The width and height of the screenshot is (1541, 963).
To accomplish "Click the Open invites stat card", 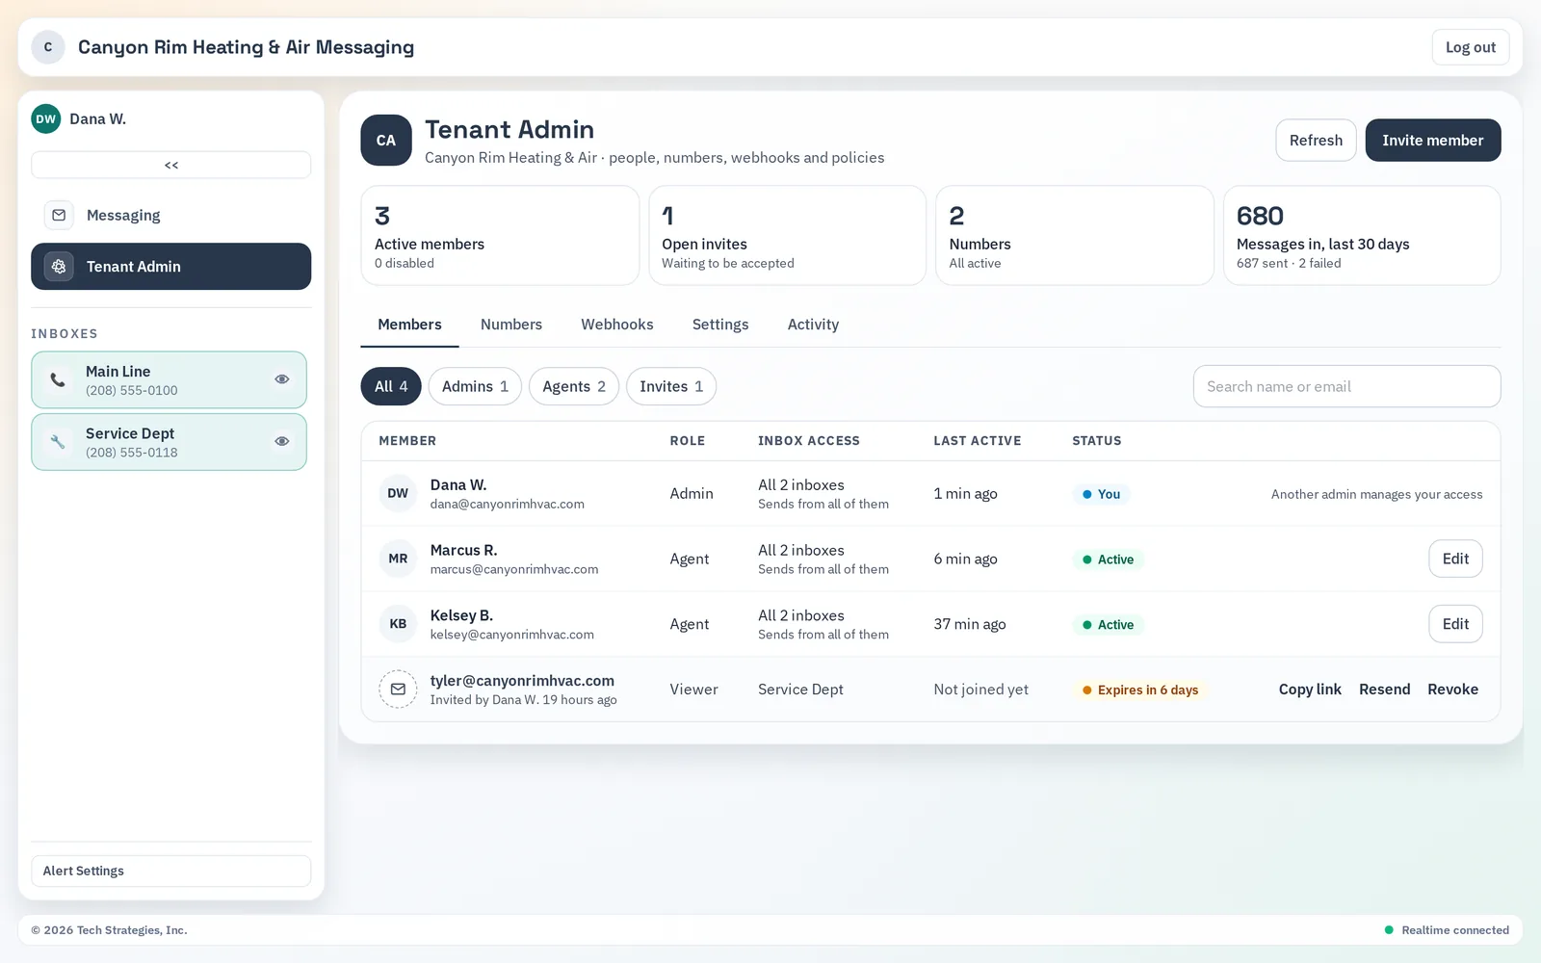I will [x=787, y=236].
